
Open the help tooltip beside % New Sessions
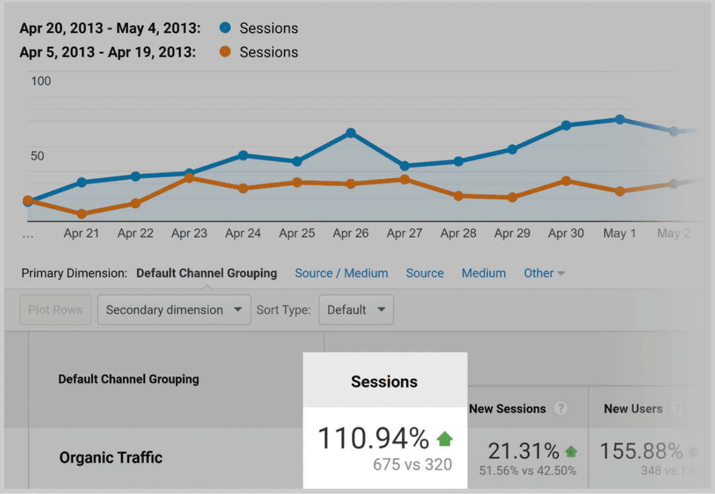click(560, 409)
